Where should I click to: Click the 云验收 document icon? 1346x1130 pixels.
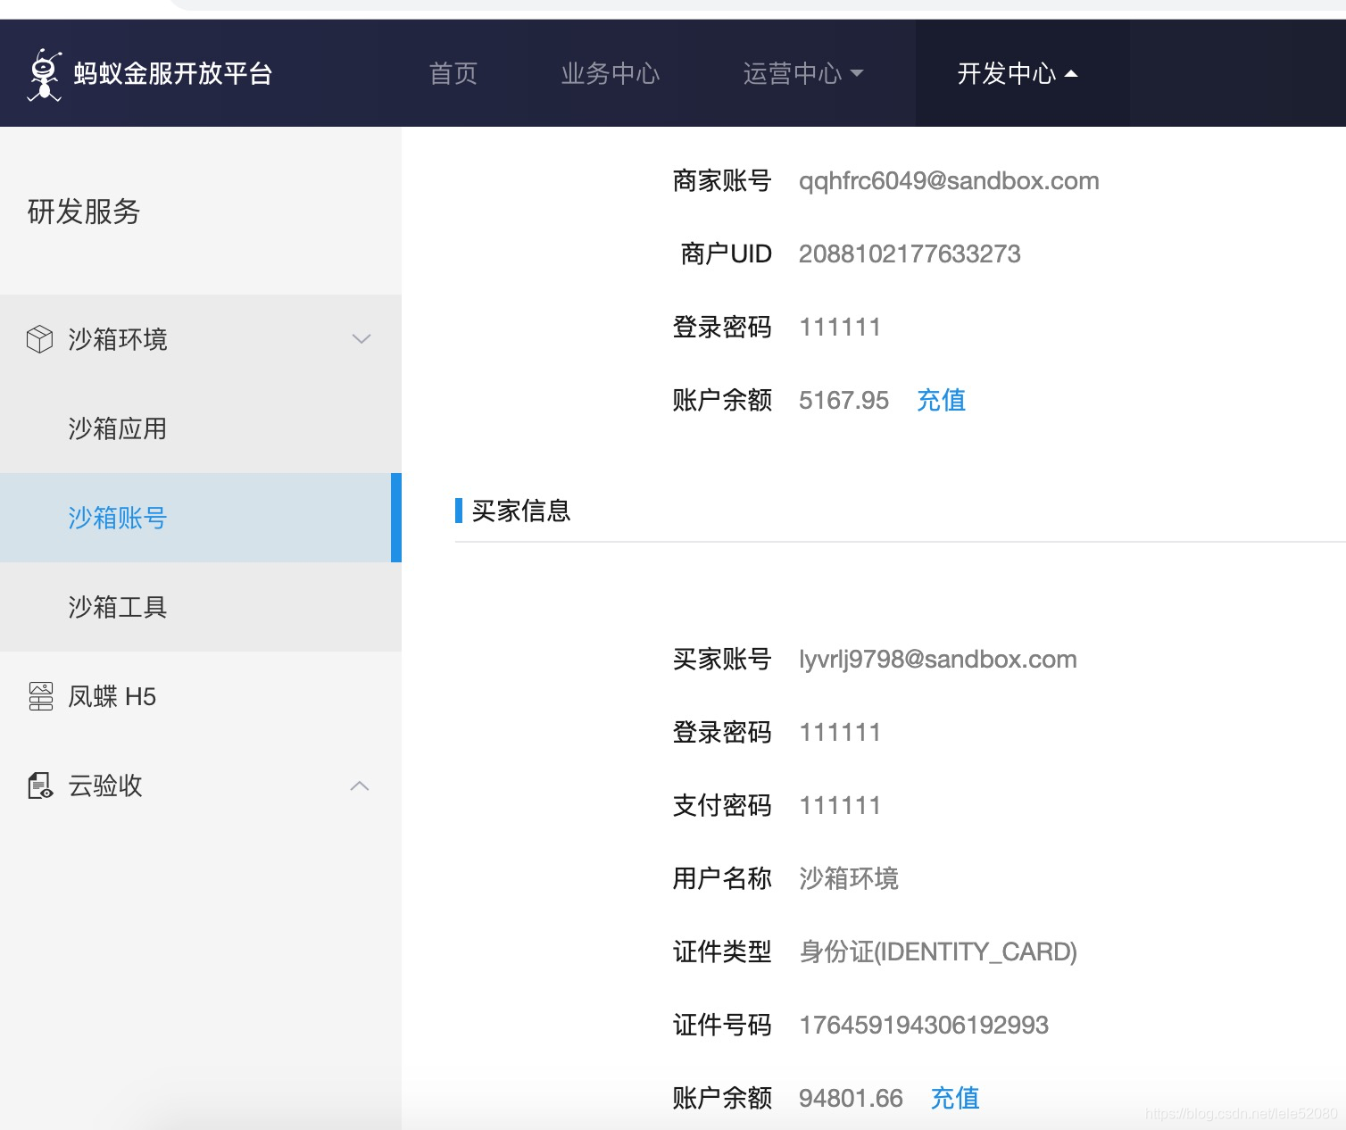tap(40, 785)
